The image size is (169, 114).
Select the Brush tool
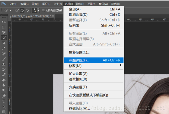point(4,59)
